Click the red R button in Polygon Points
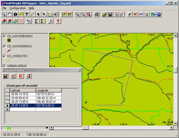The image size is (179, 138). [x=21, y=76]
